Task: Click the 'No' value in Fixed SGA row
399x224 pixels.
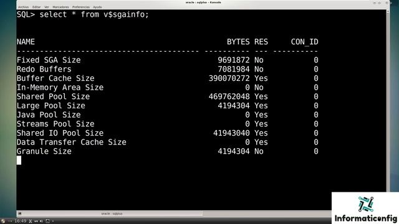Action: (259, 60)
